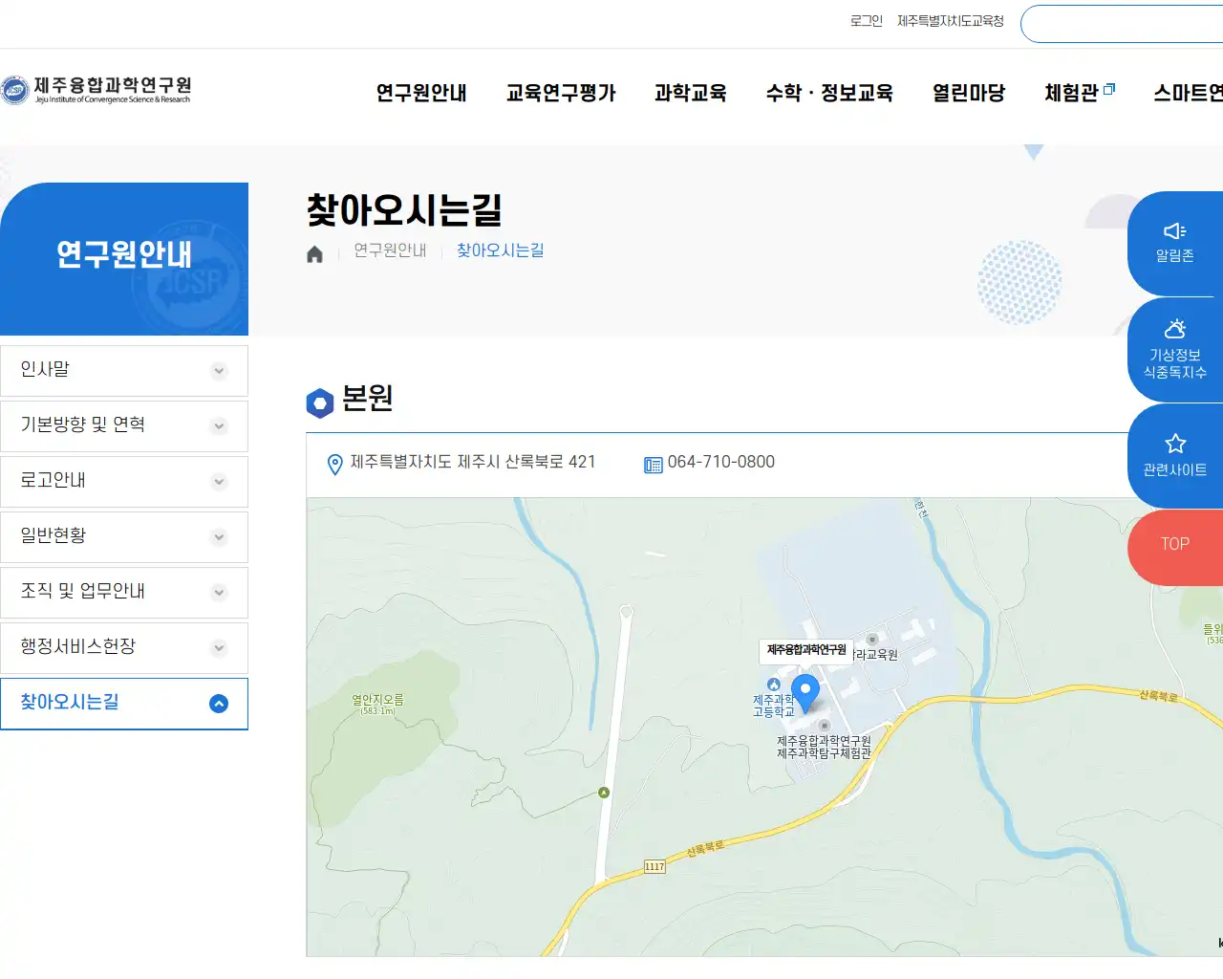Open the 스마트 top menu item
The width and height of the screenshot is (1223, 979).
tap(1188, 93)
